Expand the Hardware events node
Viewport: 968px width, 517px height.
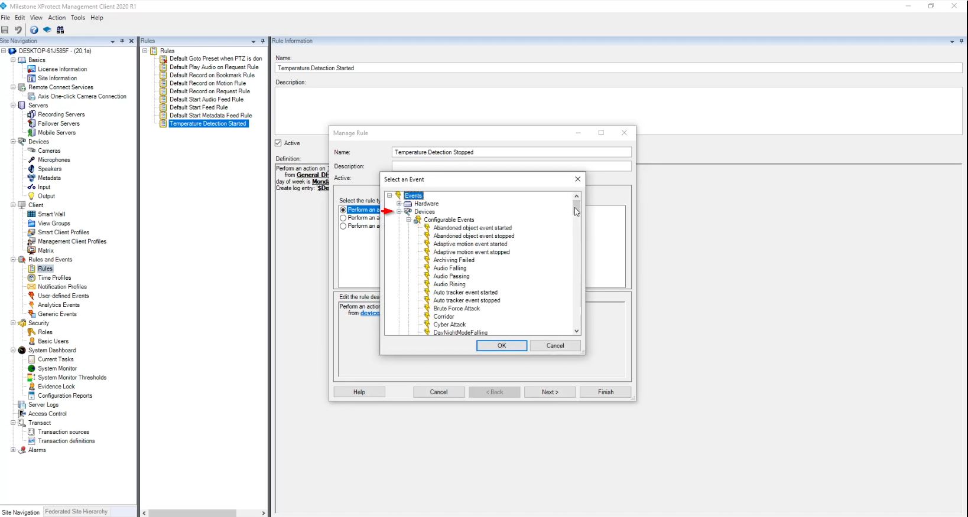tap(399, 204)
